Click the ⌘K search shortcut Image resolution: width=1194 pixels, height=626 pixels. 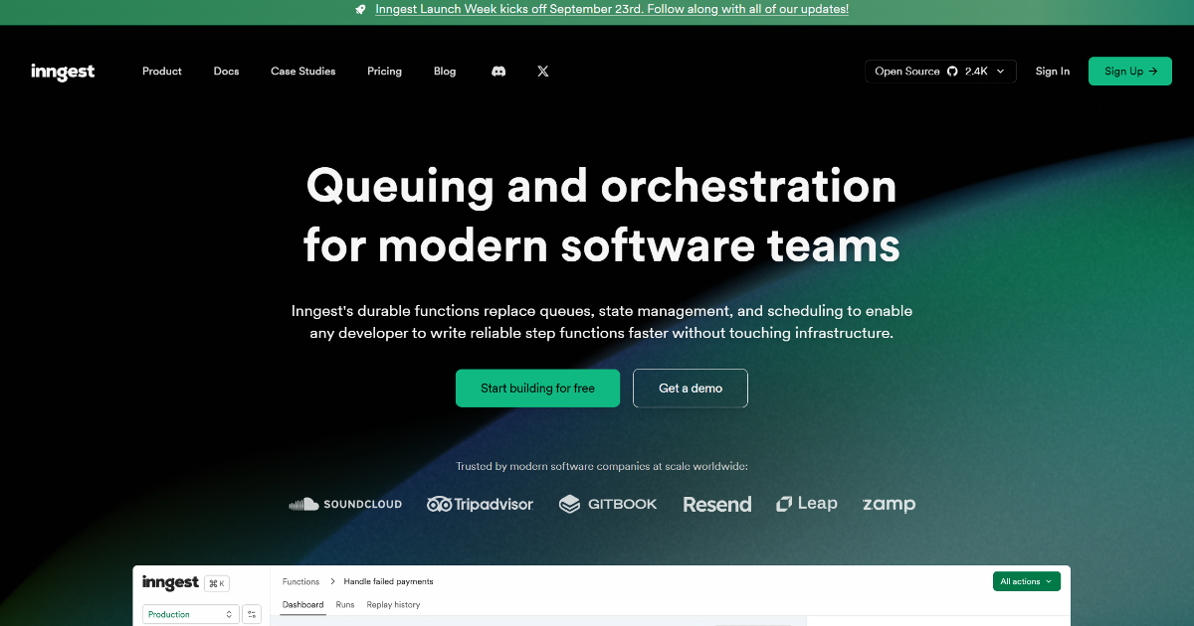click(x=216, y=583)
